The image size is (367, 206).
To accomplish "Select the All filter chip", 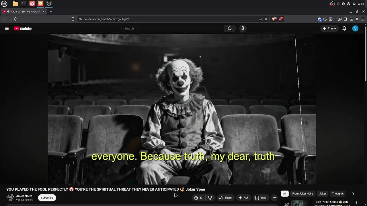I will pos(285,194).
